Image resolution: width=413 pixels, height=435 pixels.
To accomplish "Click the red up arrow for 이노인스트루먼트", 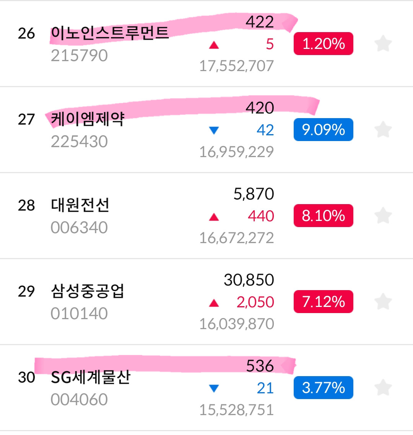I will [214, 45].
